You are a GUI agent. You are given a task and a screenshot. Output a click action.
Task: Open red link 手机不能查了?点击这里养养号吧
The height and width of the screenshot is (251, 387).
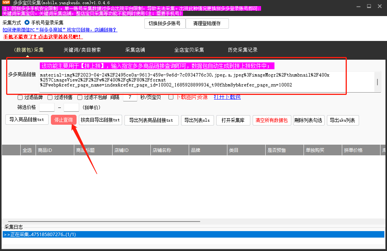(x=43, y=37)
